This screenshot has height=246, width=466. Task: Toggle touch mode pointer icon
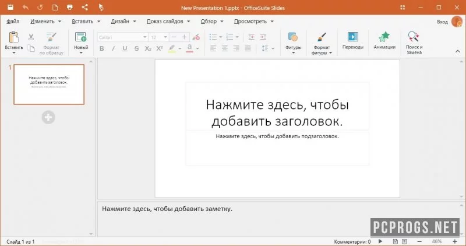tap(101, 7)
